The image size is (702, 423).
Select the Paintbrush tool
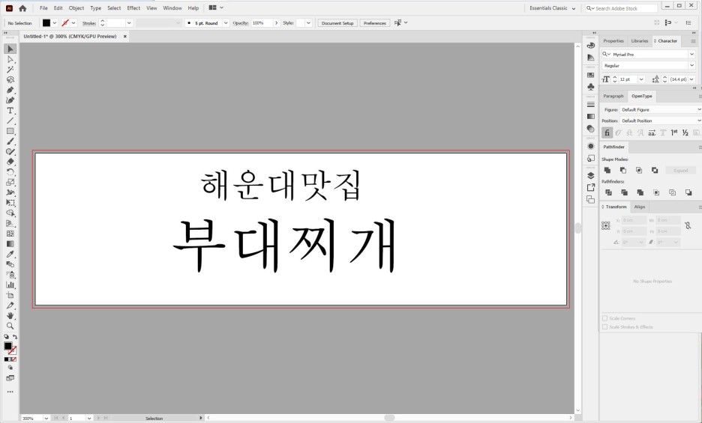coord(10,141)
